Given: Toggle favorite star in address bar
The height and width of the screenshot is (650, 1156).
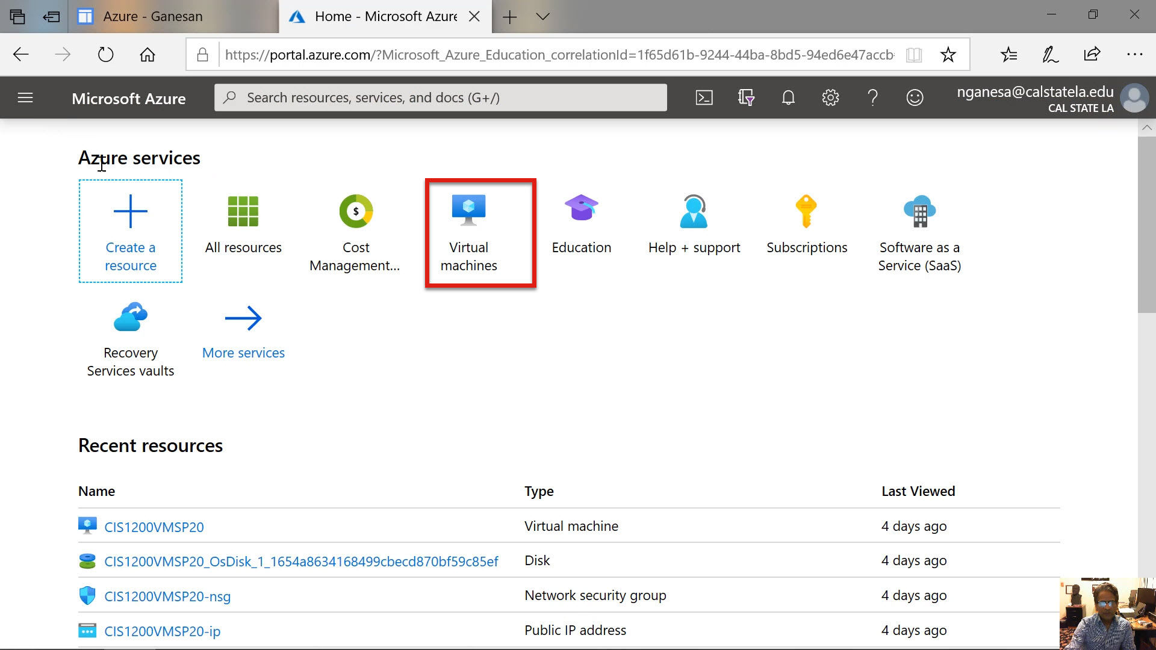Looking at the screenshot, I should pyautogui.click(x=948, y=55).
